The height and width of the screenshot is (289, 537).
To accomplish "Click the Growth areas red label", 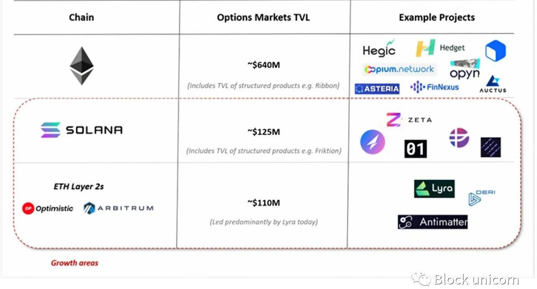I will click(75, 263).
